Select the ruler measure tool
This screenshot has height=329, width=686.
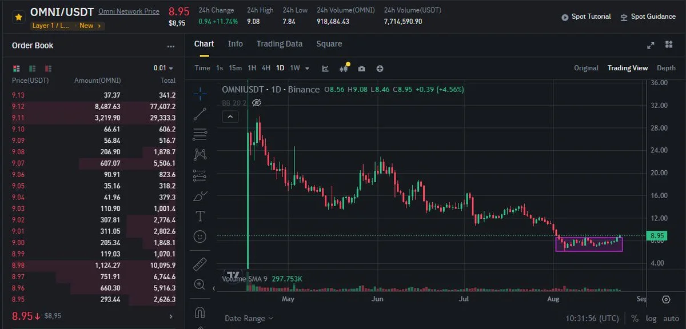tap(200, 264)
